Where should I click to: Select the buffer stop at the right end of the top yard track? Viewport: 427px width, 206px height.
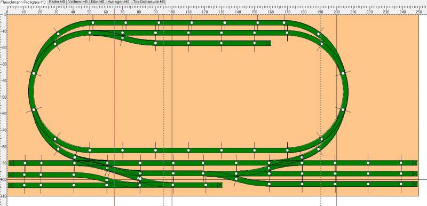tap(415, 163)
